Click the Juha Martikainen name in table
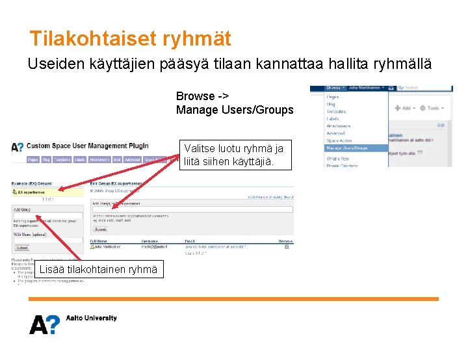Screen dimensions: 468x351 click(x=107, y=247)
